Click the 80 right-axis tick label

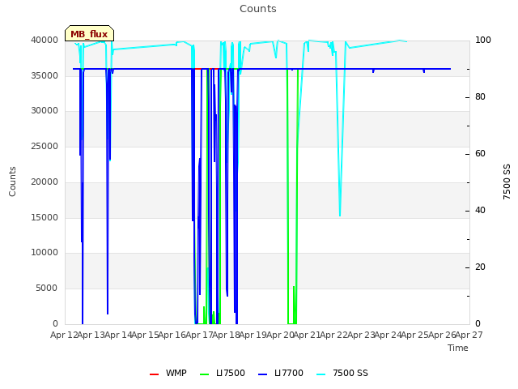click(480, 97)
